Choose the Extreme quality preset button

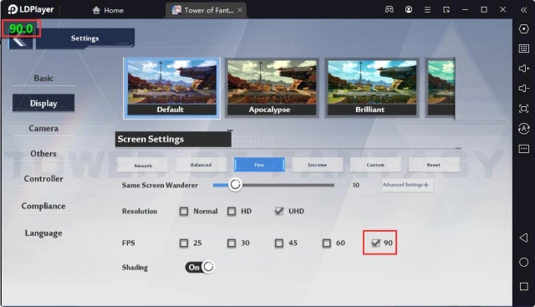click(x=318, y=165)
